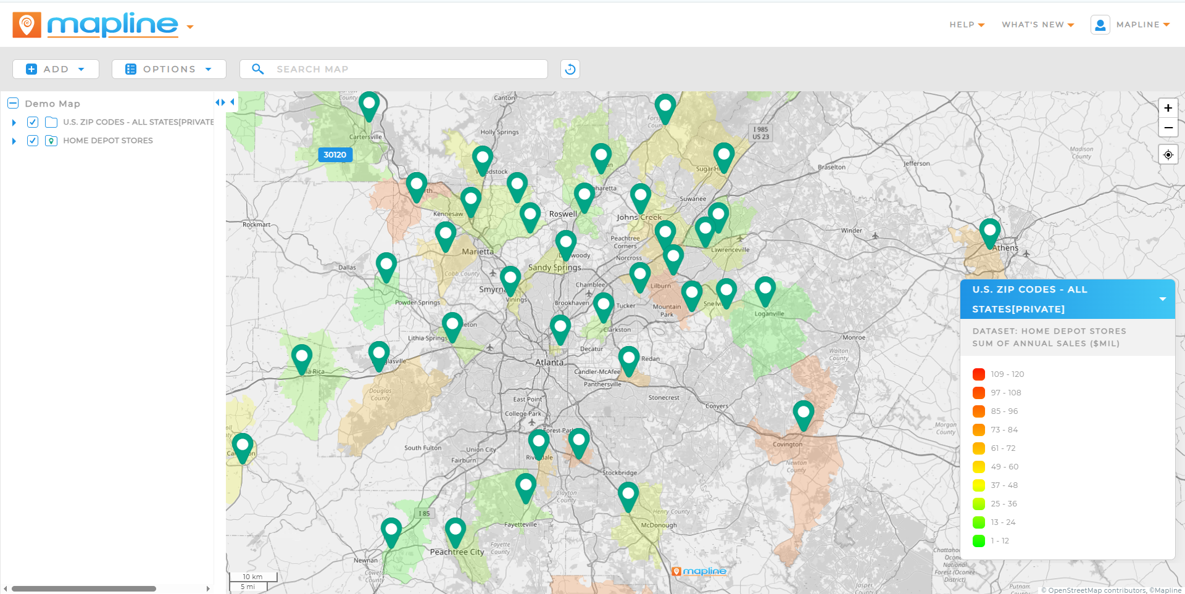Zoom out on the map
This screenshot has height=594, width=1185.
[1168, 128]
